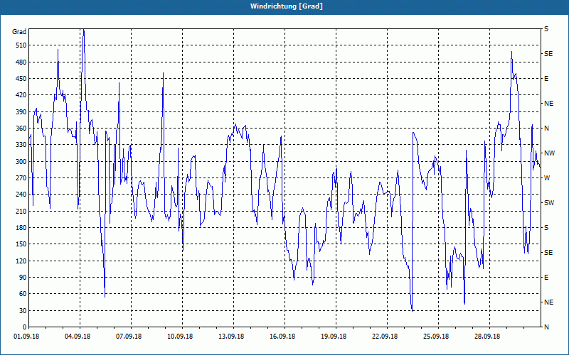569x355 pixels.
Task: Click the 120 y-axis value
Action: coord(21,261)
